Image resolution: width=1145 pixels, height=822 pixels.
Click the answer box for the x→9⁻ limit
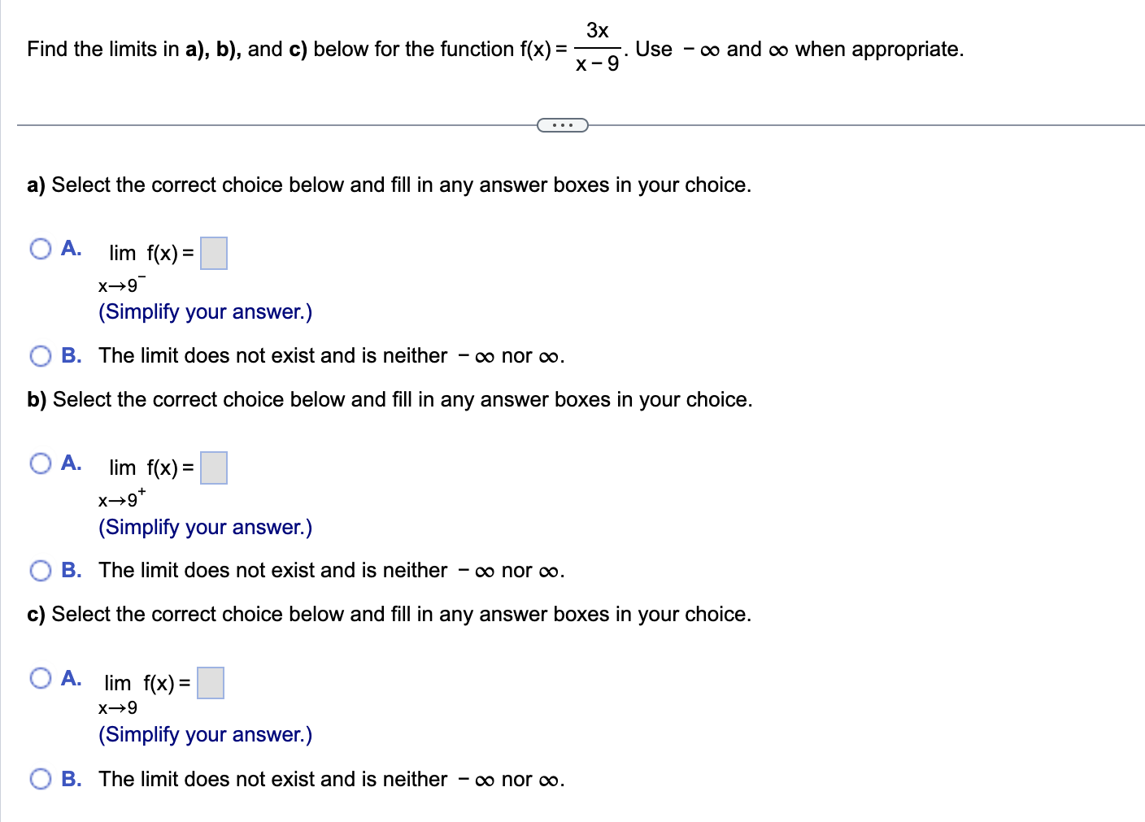pos(214,253)
